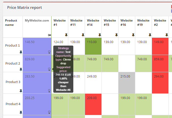
Task: Click the Product name column header
Action: click(13, 27)
